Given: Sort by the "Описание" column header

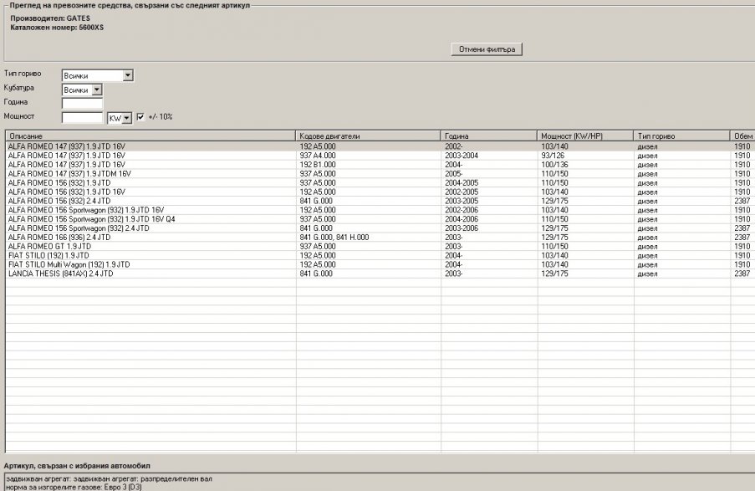Looking at the screenshot, I should [150, 136].
